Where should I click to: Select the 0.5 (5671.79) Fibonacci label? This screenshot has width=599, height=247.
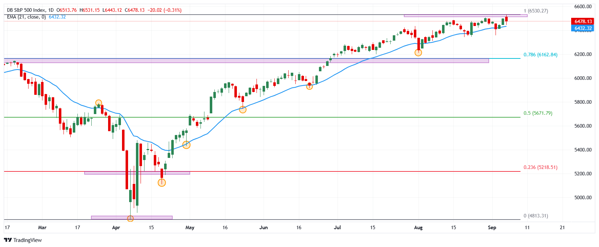(538, 113)
